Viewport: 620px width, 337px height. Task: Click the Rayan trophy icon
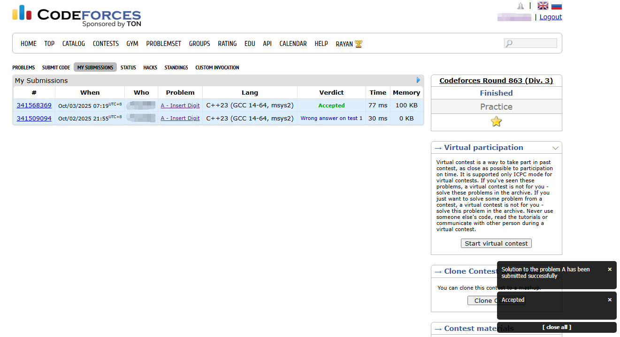359,44
